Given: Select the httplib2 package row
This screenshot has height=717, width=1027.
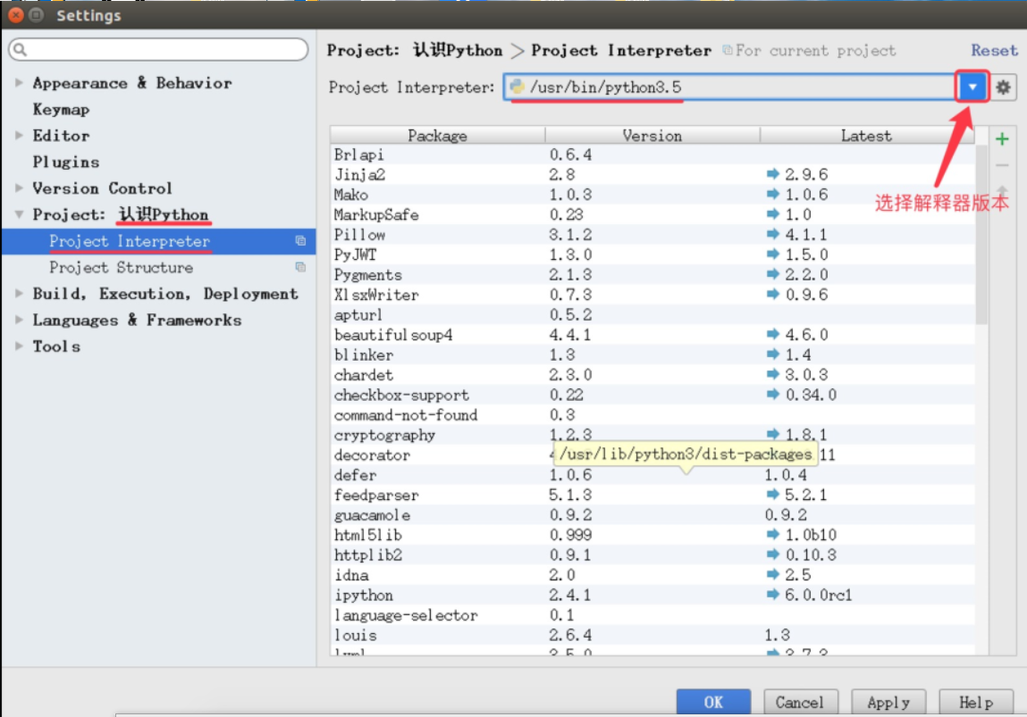Looking at the screenshot, I should (652, 554).
